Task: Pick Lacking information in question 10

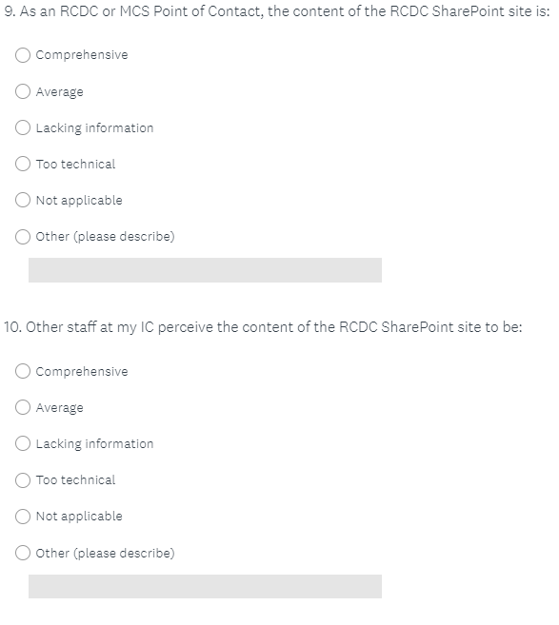Action: (x=23, y=443)
